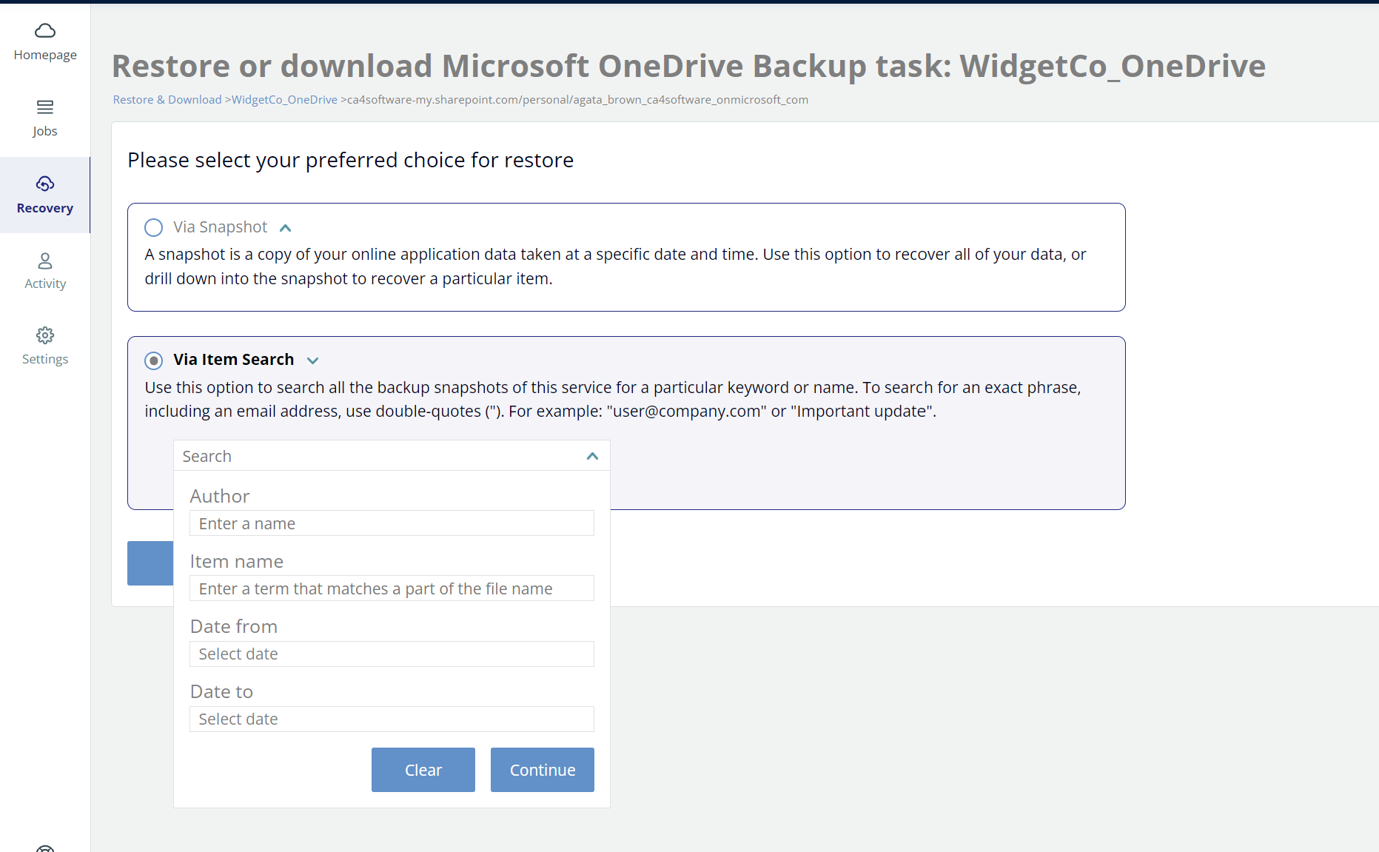Toggle the Via Item Search chevron

(312, 360)
